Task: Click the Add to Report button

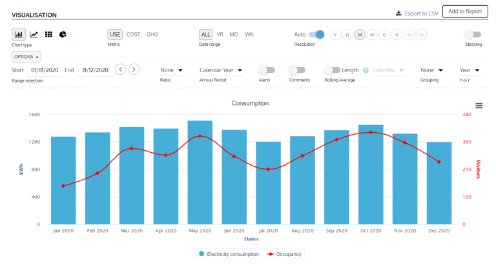Action: [x=465, y=12]
